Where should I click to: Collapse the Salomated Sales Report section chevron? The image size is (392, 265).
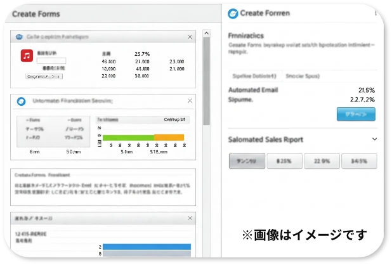(x=374, y=139)
